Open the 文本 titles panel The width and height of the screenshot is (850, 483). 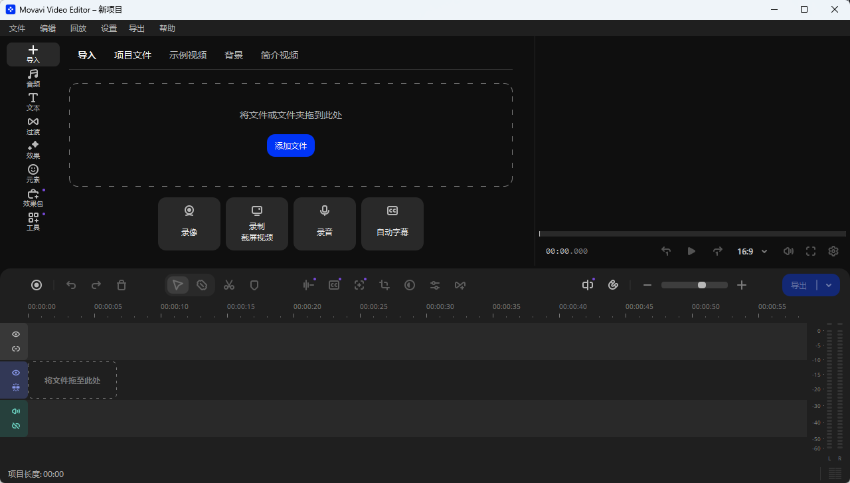(33, 102)
